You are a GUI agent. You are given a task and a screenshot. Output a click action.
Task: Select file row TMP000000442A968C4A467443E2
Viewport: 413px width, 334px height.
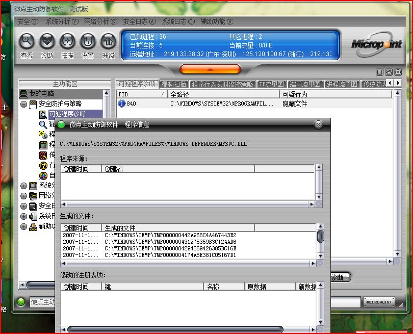tap(189, 235)
